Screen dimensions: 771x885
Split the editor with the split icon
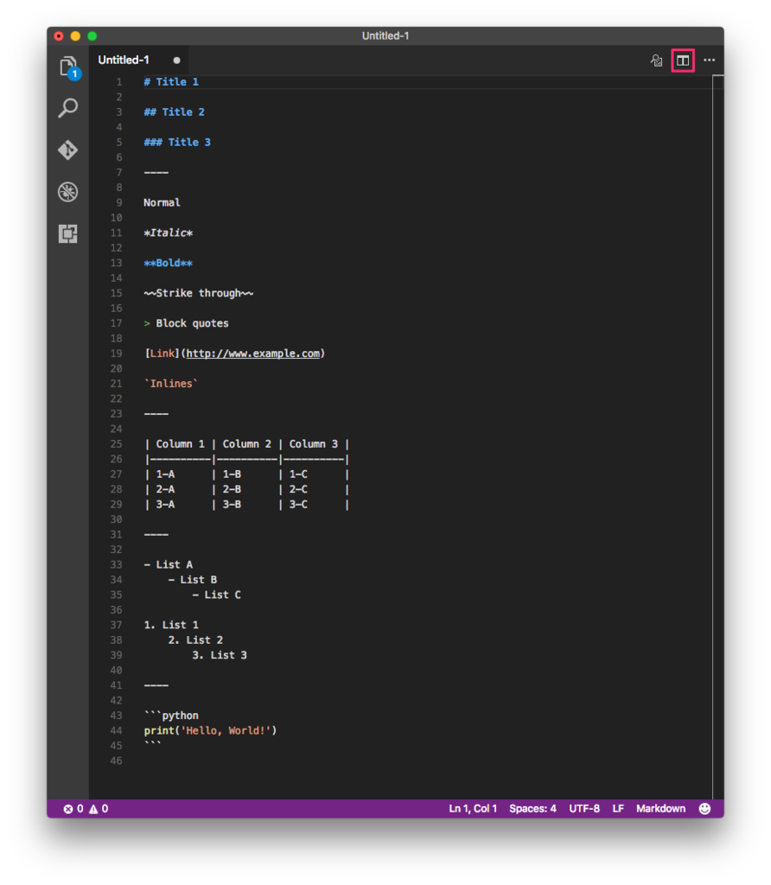coord(682,60)
